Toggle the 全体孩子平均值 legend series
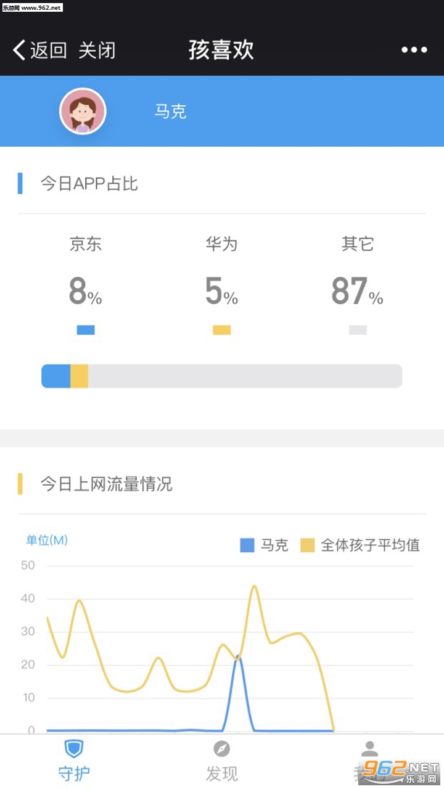 (x=360, y=545)
